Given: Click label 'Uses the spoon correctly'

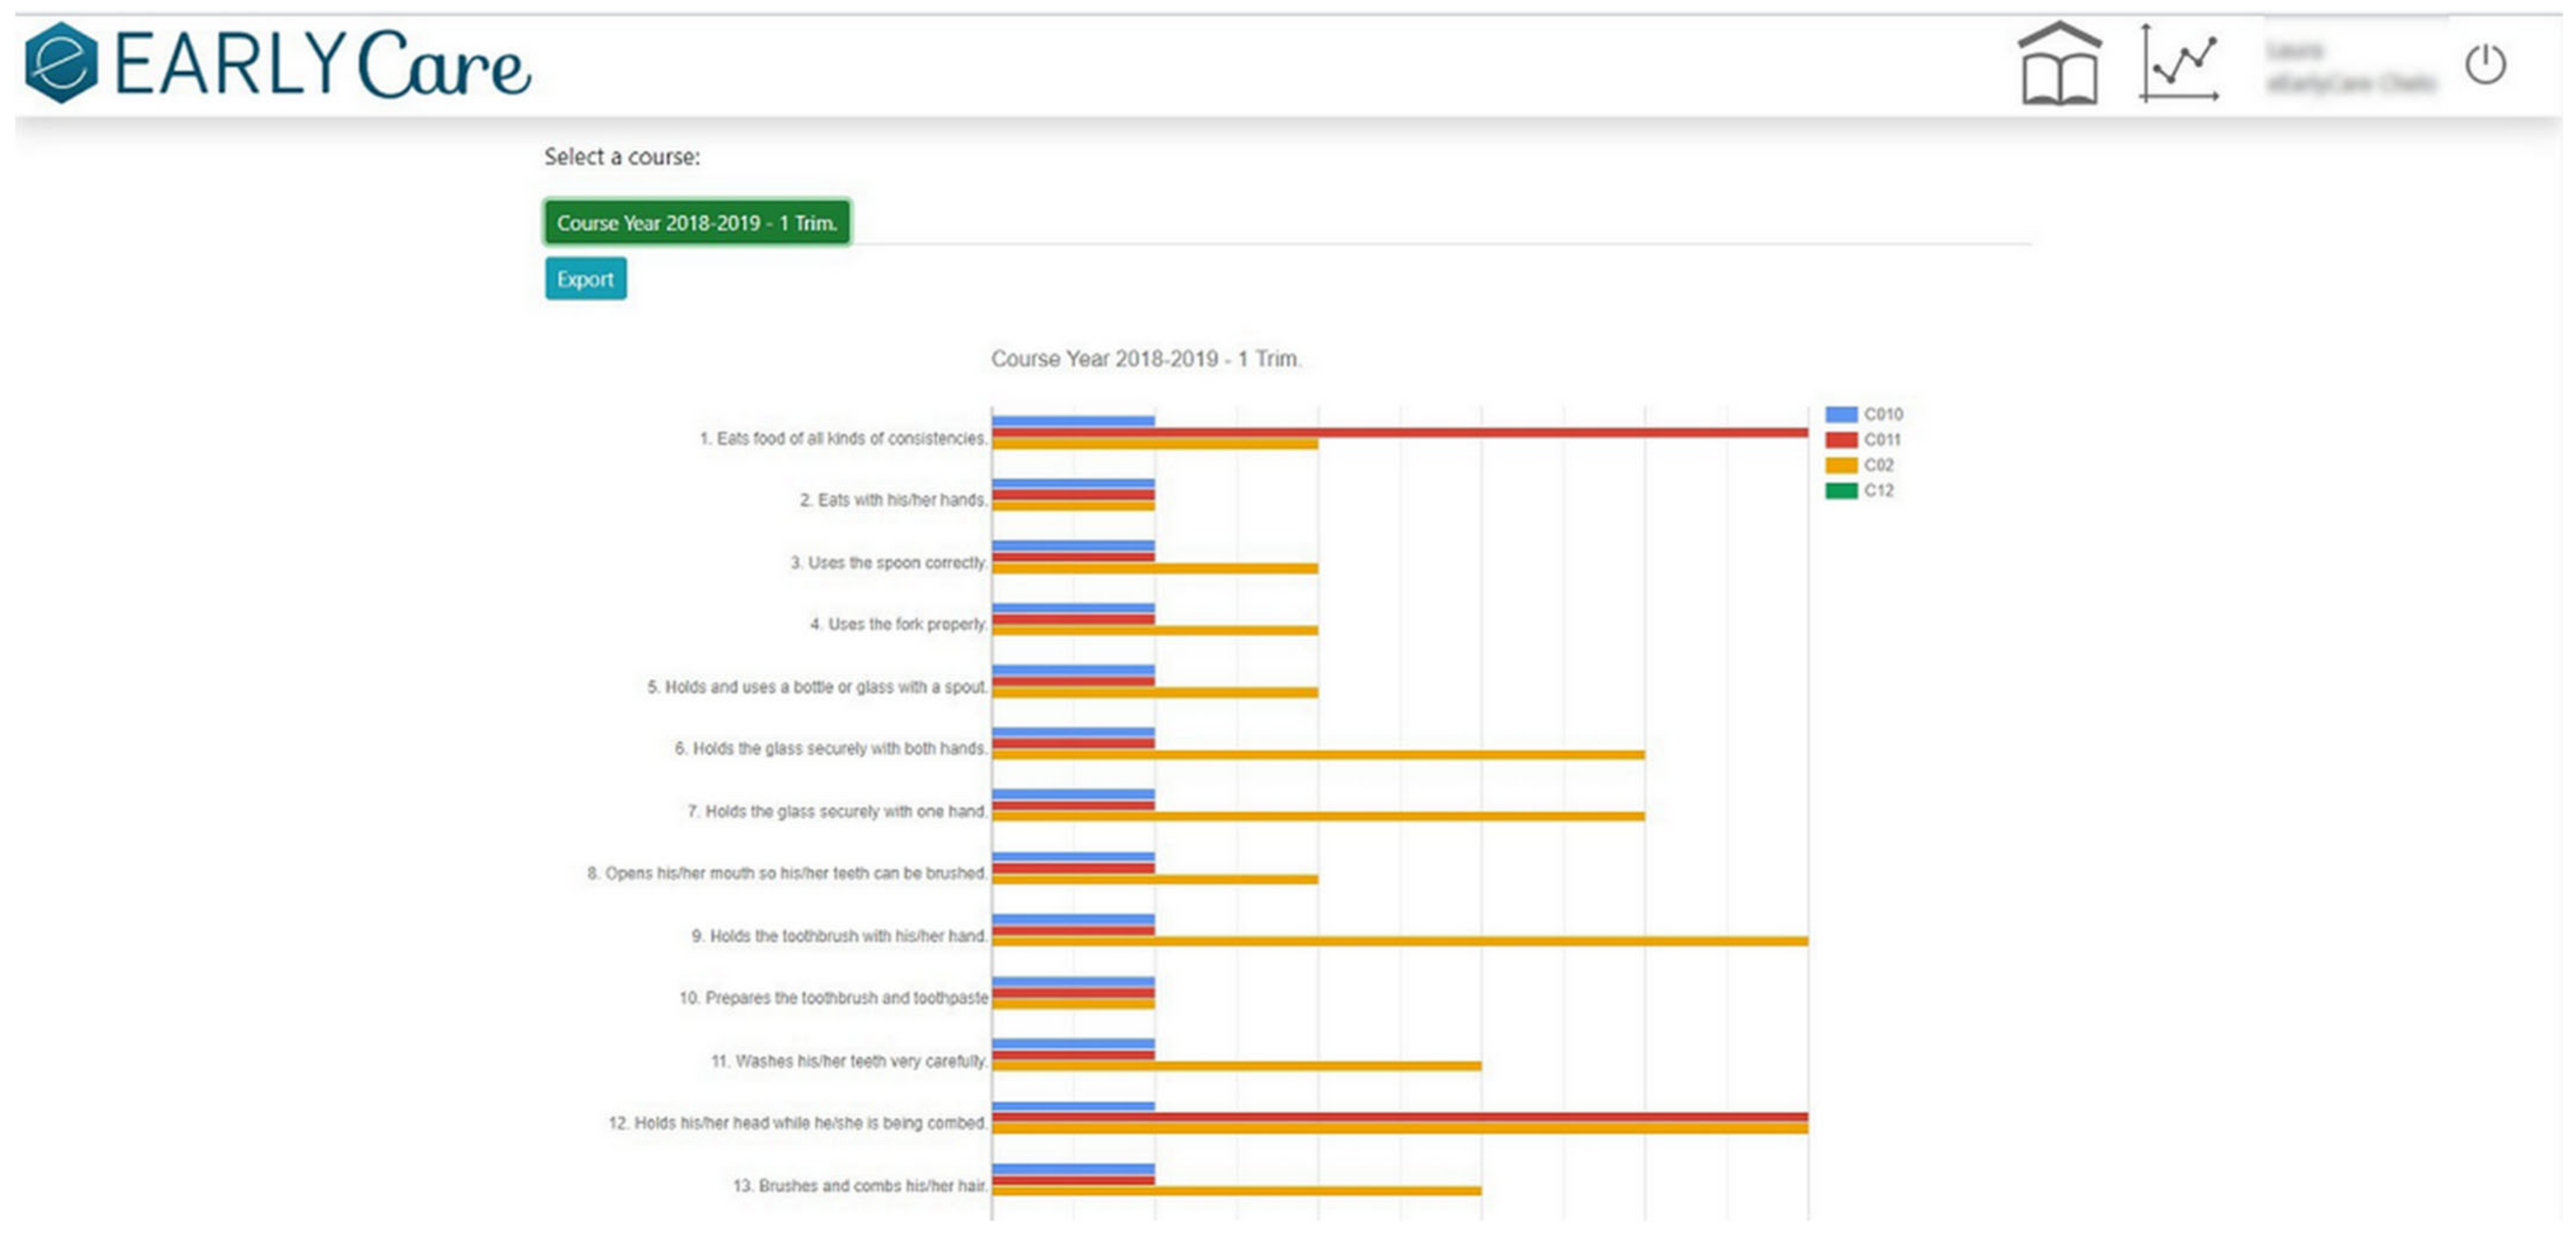Looking at the screenshot, I should click(888, 563).
